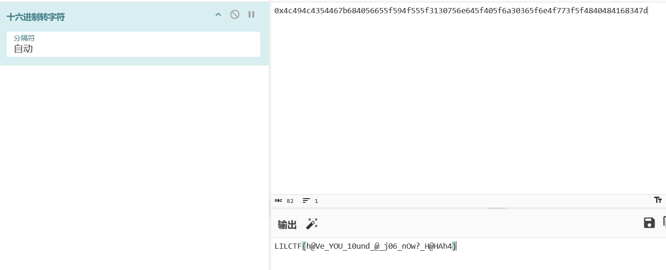
Task: Click the empty recipe area below the operation
Action: pyautogui.click(x=134, y=165)
